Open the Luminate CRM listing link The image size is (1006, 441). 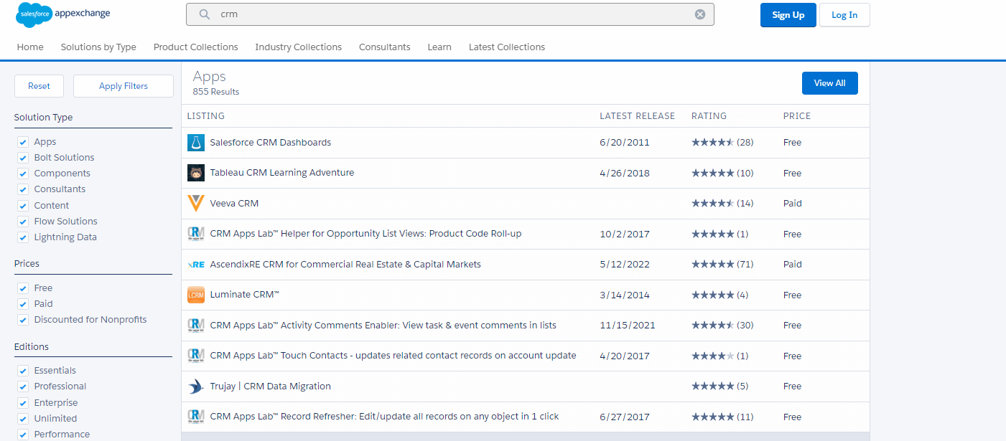click(244, 295)
